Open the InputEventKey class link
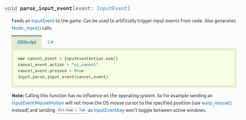 coord(109,110)
